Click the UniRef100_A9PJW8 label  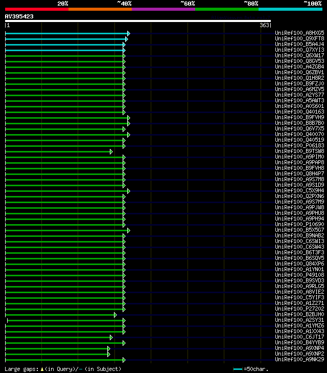(299, 207)
